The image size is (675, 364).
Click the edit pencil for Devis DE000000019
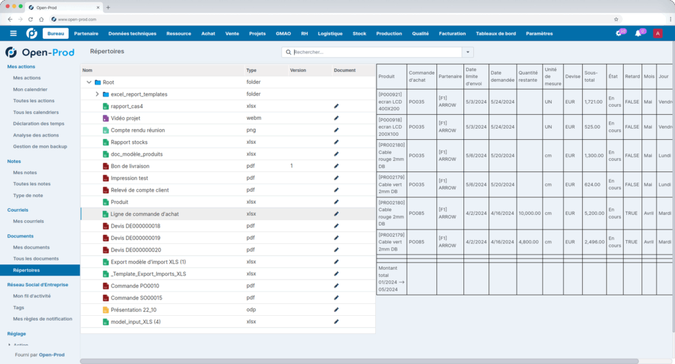click(336, 238)
